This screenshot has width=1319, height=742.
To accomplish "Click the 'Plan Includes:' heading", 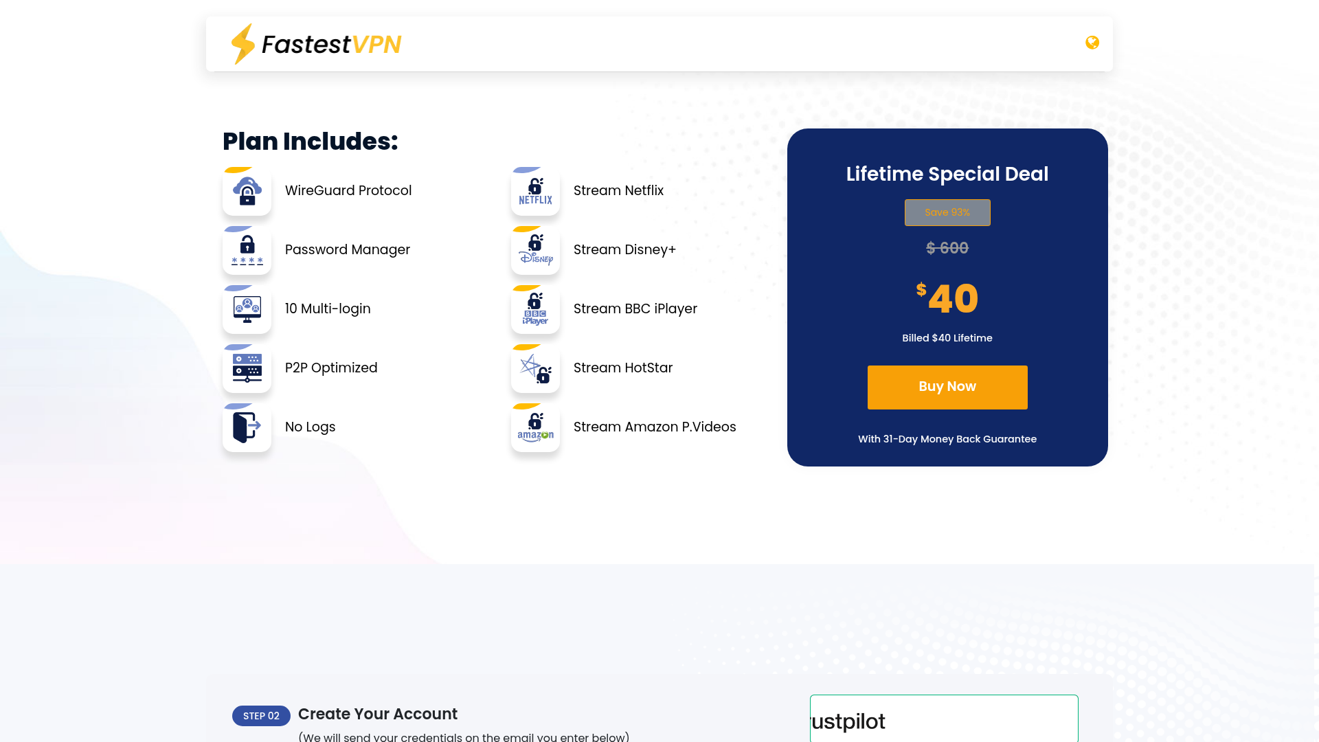I will [x=311, y=141].
